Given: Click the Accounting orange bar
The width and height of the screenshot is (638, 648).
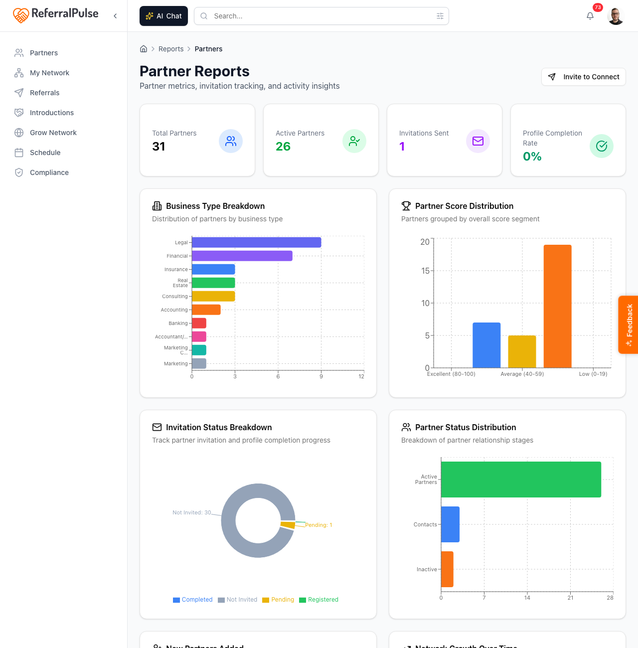Looking at the screenshot, I should [206, 310].
